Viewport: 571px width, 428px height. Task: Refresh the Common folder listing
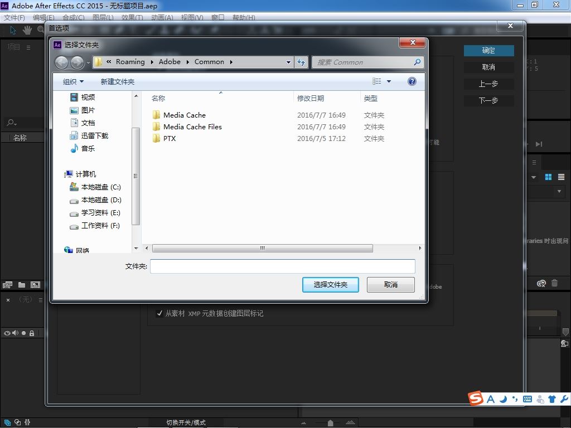coord(301,62)
